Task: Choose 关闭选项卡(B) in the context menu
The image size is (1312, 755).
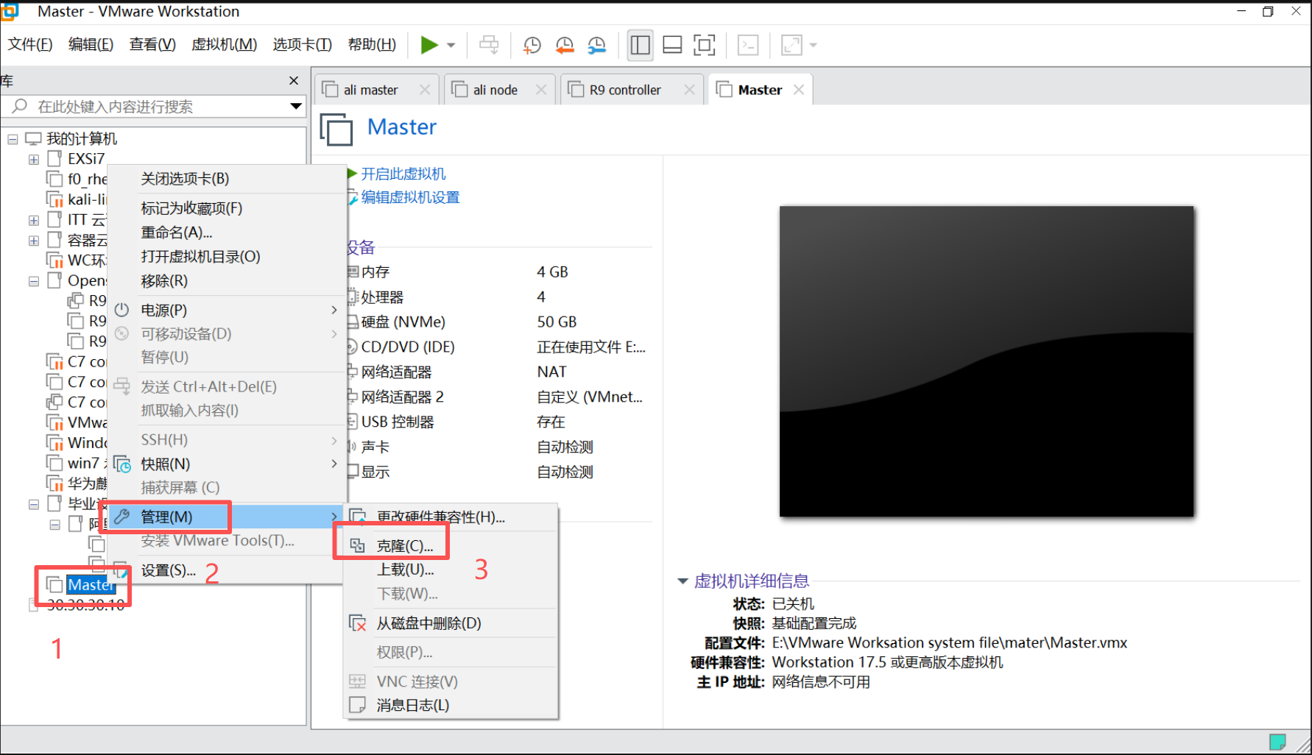Action: coord(228,179)
